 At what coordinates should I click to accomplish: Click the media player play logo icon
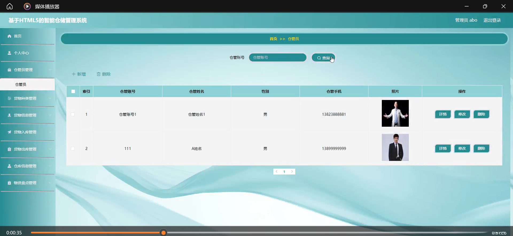click(x=27, y=6)
